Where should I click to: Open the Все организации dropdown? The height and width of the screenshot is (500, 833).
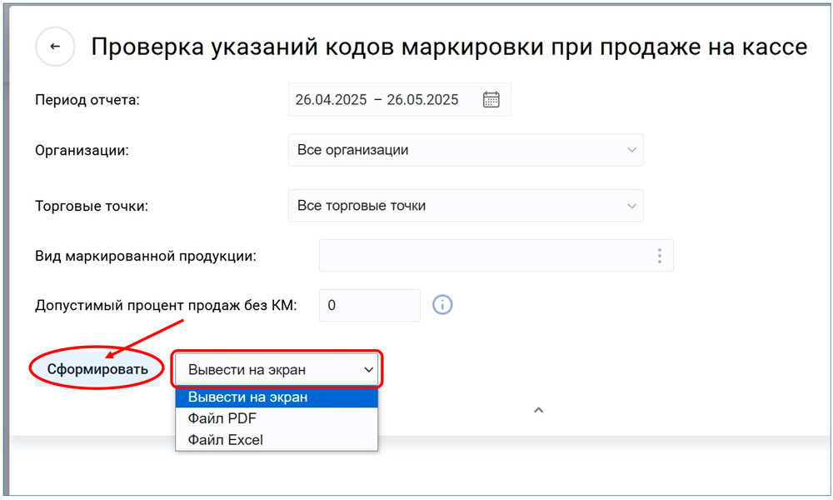pyautogui.click(x=465, y=151)
